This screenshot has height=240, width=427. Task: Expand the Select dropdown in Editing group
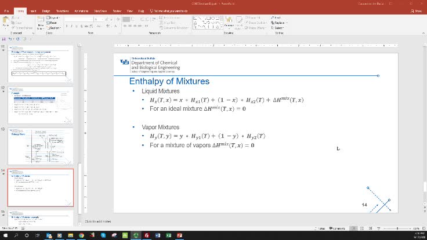coord(278,27)
